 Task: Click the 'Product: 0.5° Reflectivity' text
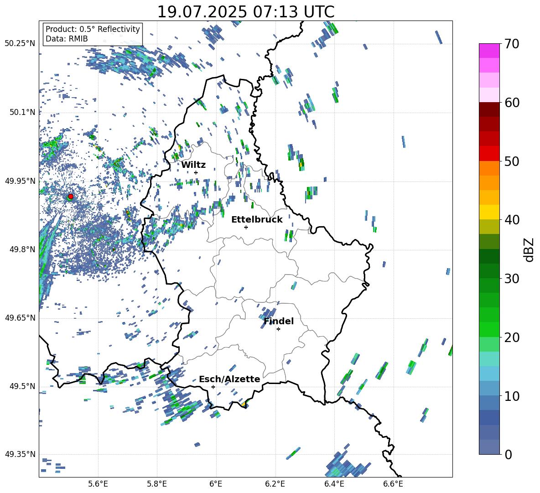tap(93, 29)
